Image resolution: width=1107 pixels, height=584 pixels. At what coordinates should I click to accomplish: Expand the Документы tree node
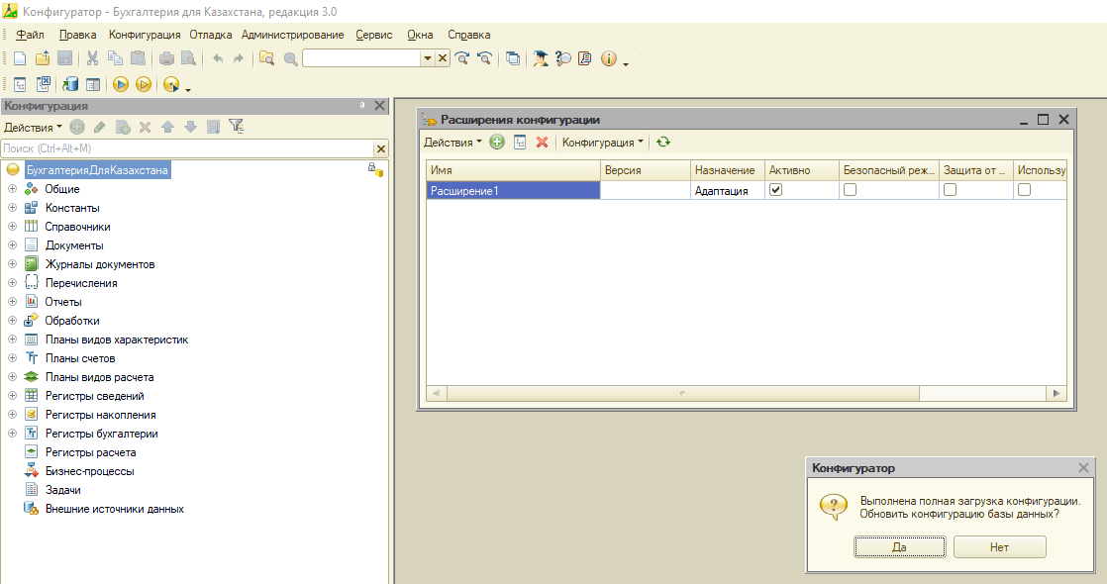(x=12, y=245)
